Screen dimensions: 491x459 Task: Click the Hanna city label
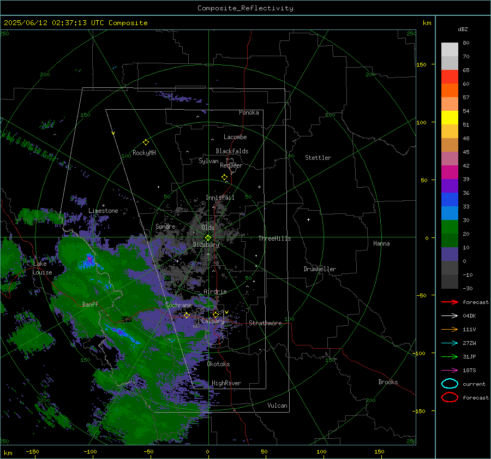pos(381,243)
